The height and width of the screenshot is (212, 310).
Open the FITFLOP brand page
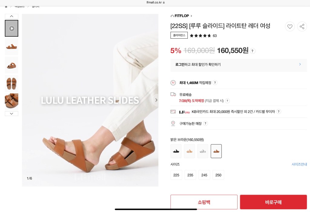181,16
